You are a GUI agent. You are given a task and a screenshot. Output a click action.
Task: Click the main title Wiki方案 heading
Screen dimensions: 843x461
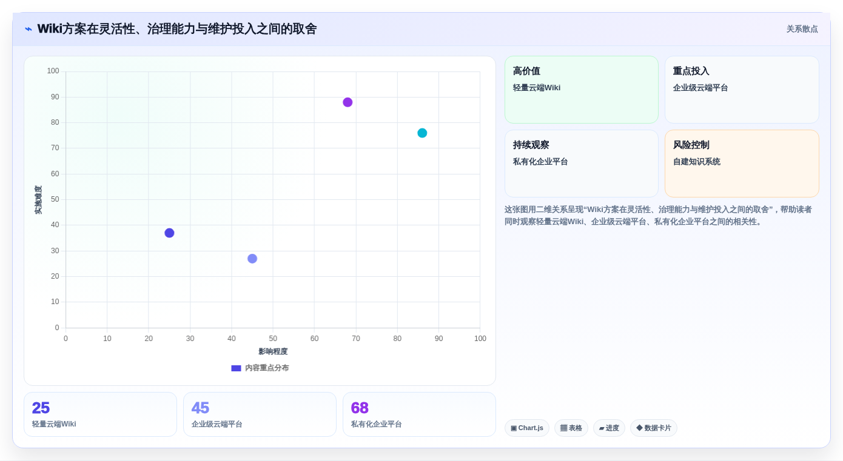(x=177, y=29)
